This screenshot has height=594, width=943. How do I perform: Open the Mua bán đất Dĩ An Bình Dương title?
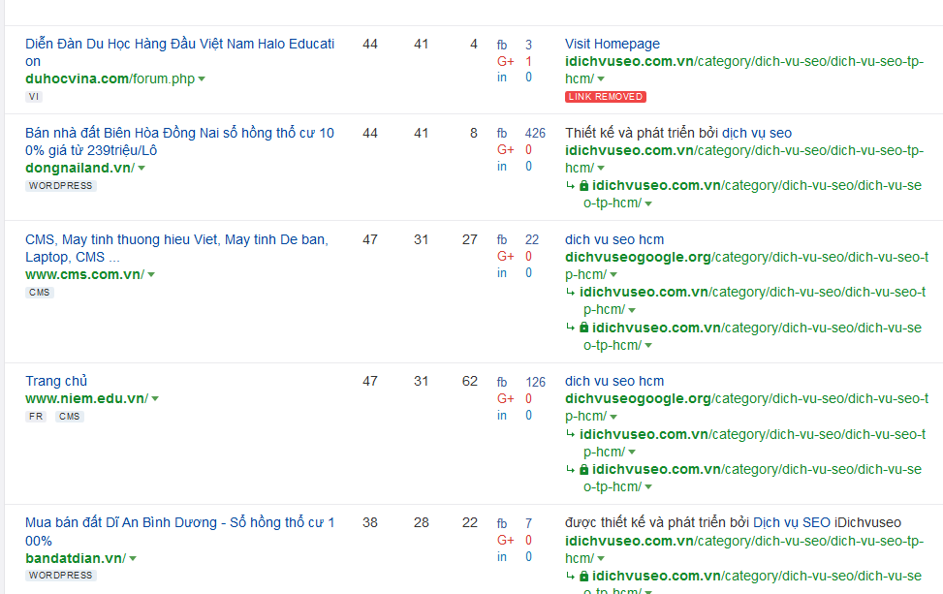[179, 531]
